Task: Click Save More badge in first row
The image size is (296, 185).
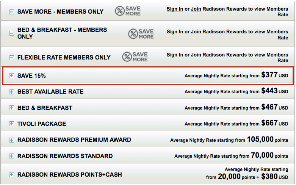Action: tap(128, 11)
